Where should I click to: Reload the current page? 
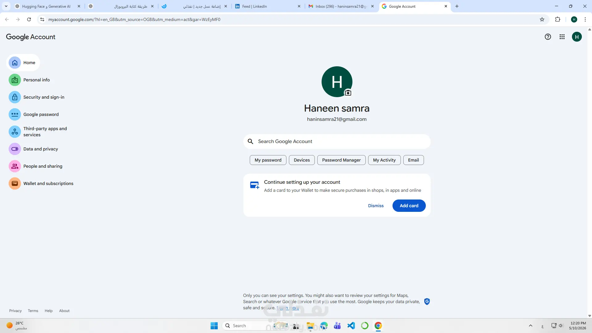29,19
